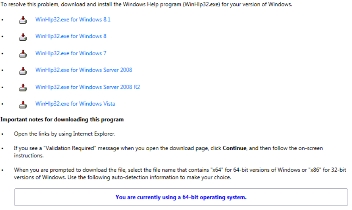Follow the WinHlp32.exe for Windows 7 link
352x210 pixels.
click(x=71, y=53)
